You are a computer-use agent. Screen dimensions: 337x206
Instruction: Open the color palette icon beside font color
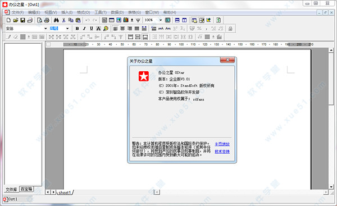[x=106, y=29]
